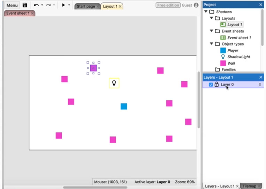
Task: Select the Shadows project folder
Action: click(x=224, y=12)
